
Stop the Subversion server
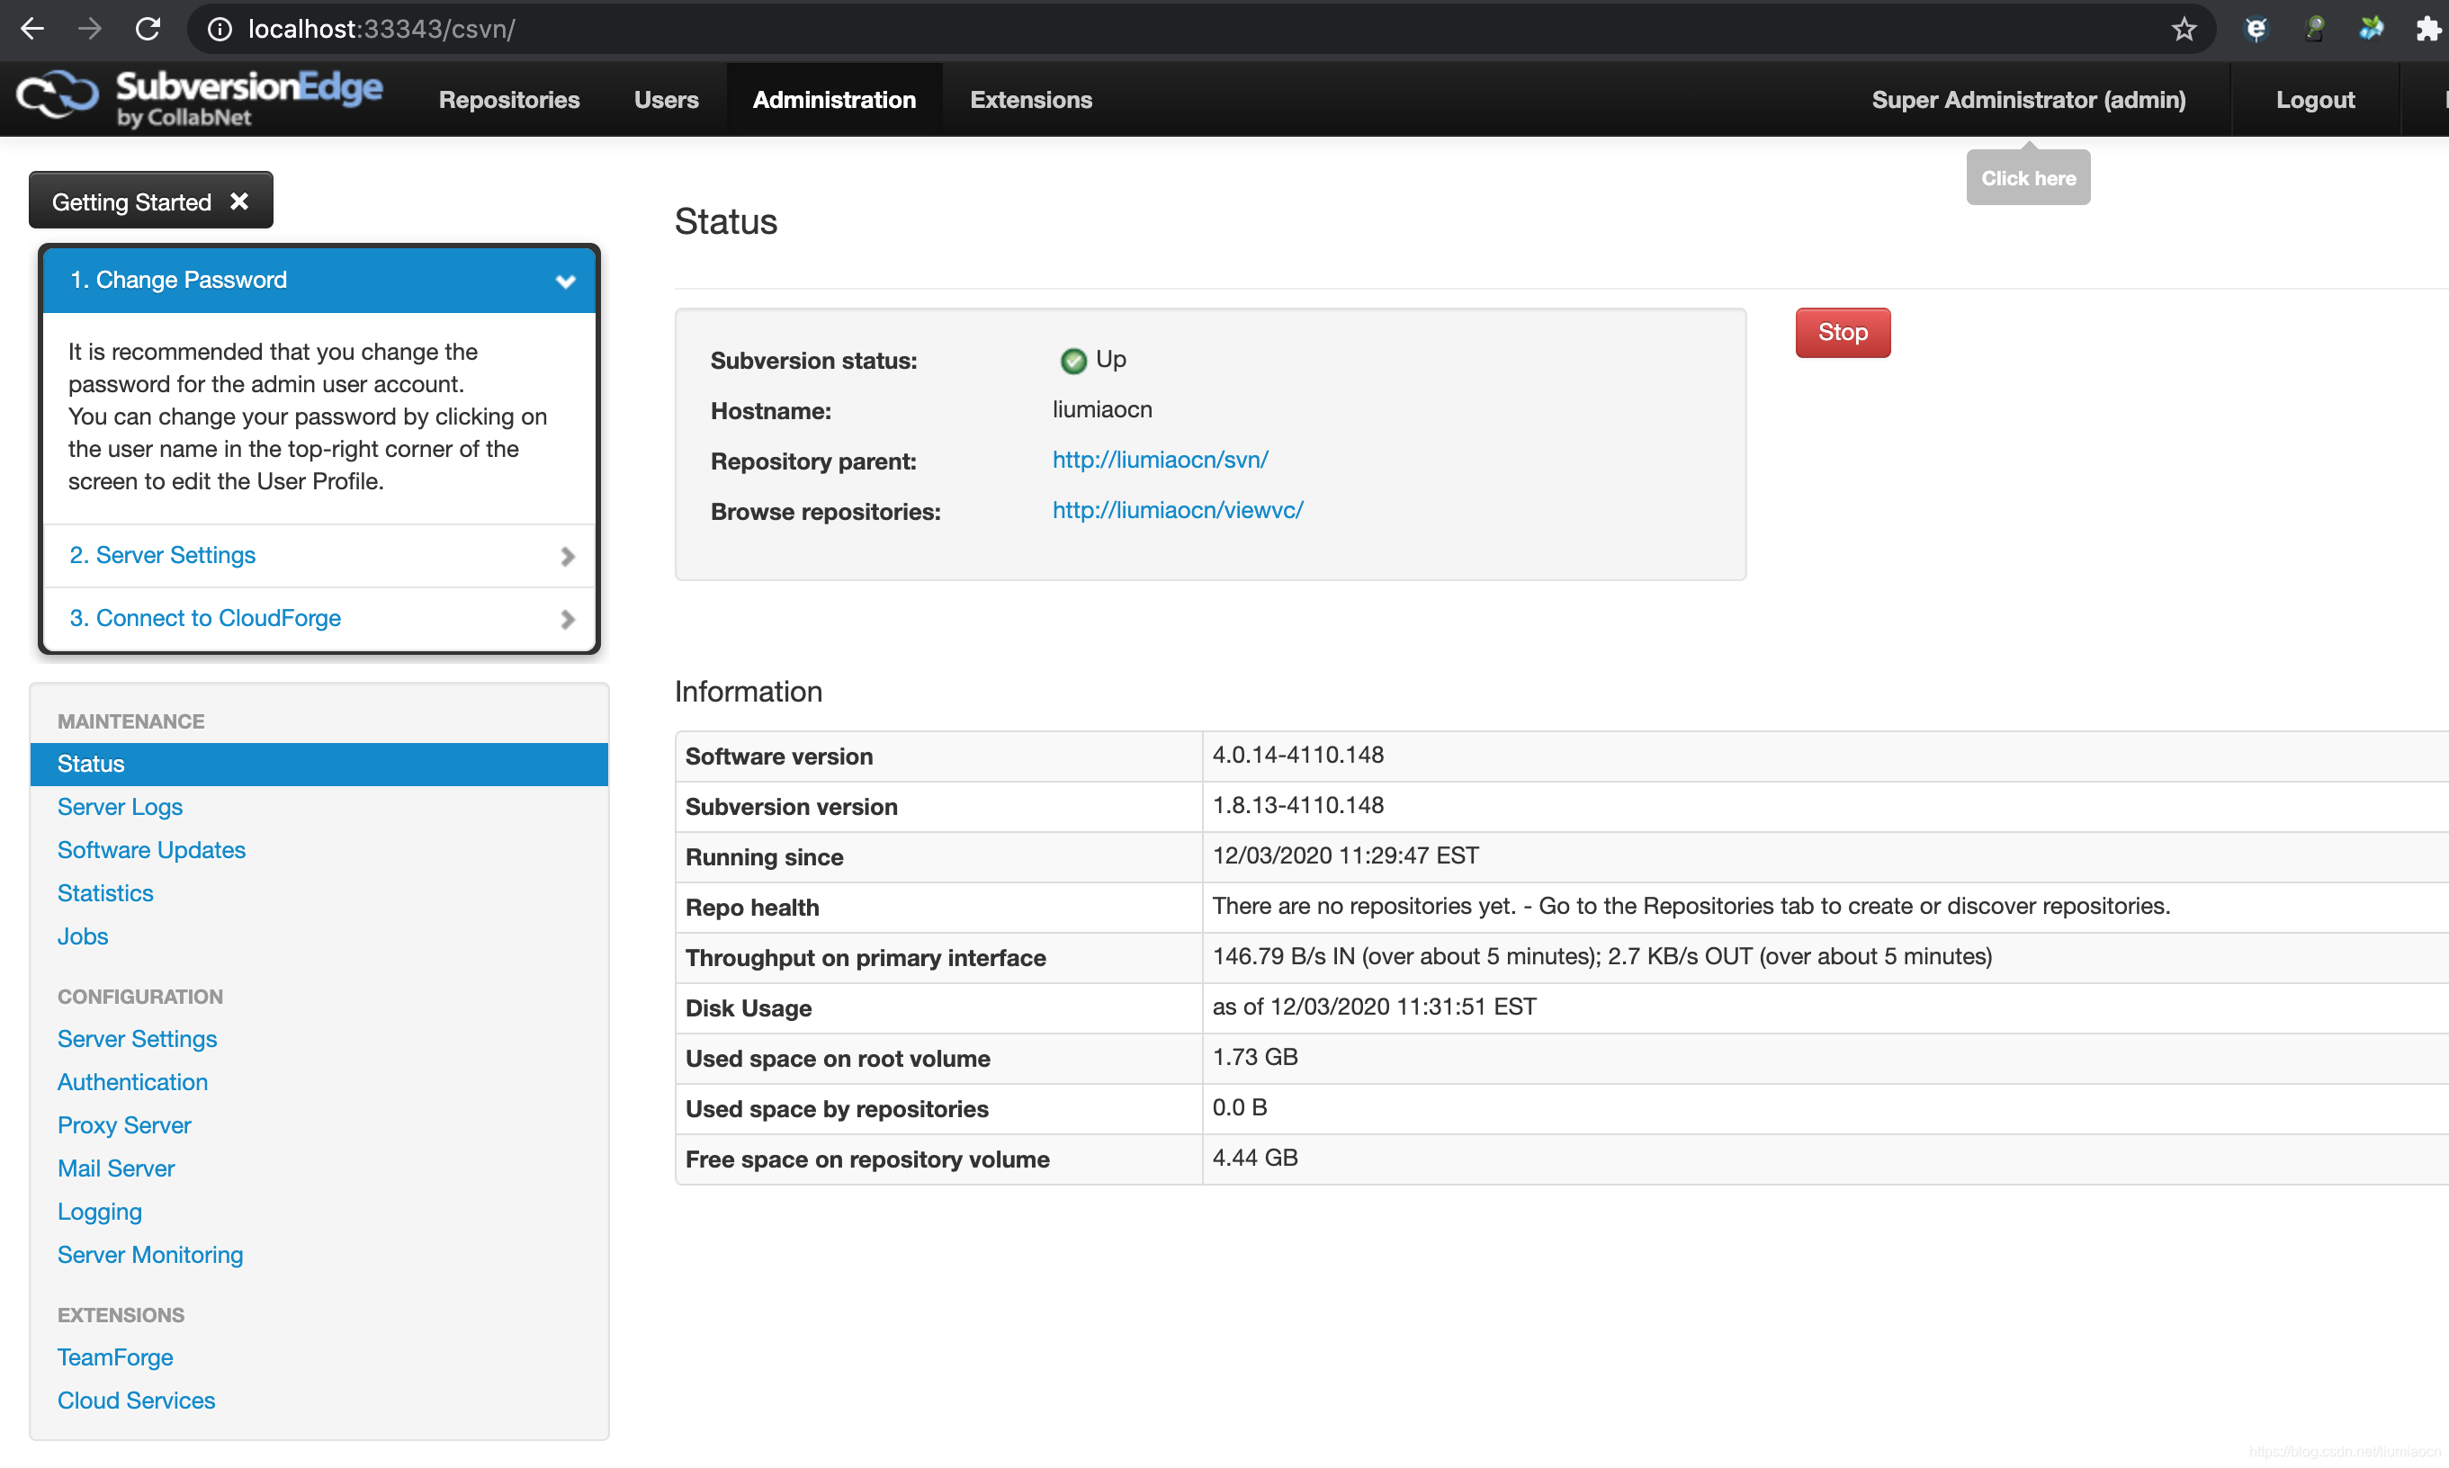(1843, 333)
